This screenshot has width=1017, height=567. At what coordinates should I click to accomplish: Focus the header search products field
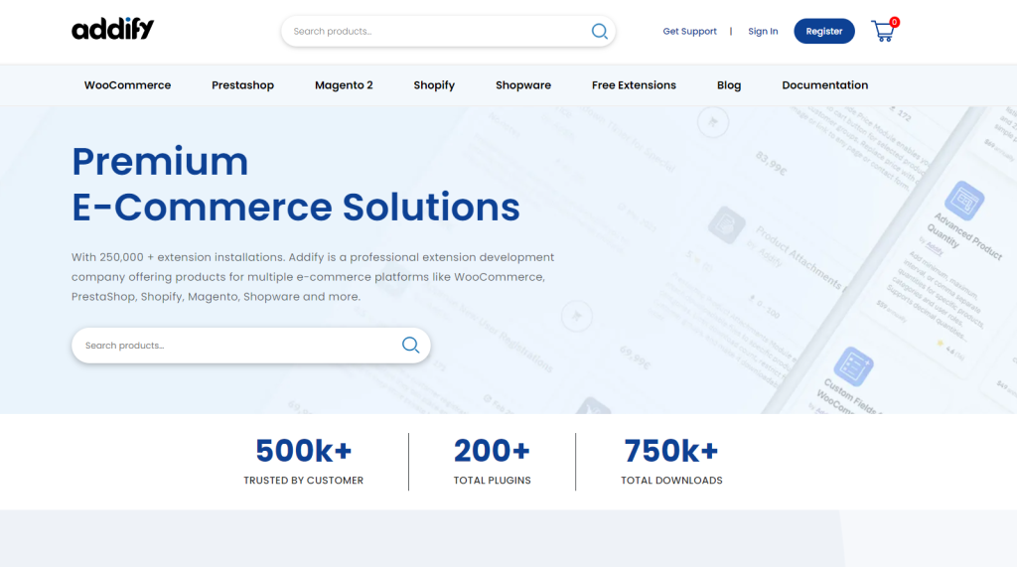pyautogui.click(x=437, y=32)
